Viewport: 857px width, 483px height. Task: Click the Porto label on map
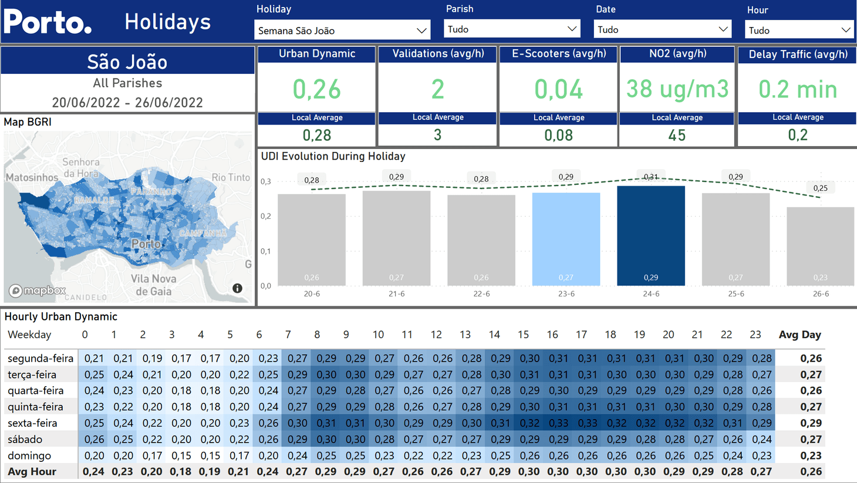(146, 244)
